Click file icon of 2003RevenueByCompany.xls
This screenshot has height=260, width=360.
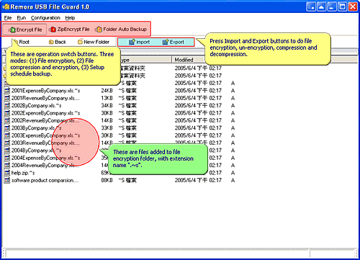pos(7,143)
